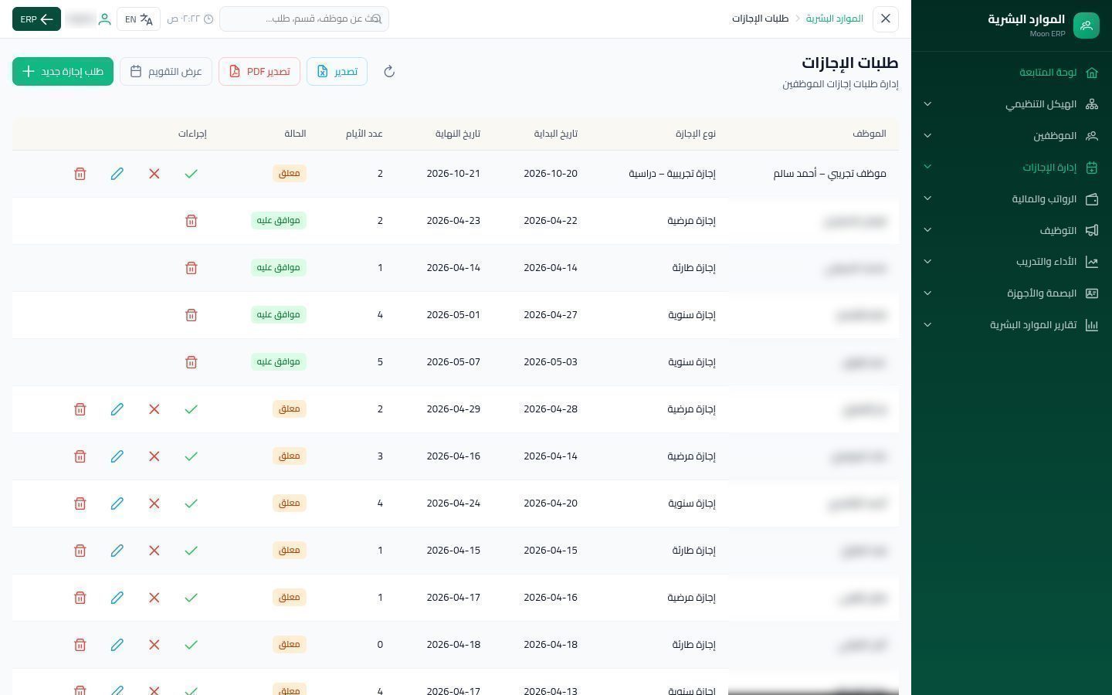
Task: Select employee موظف تجريبي – أحمد سالم
Action: click(x=830, y=174)
